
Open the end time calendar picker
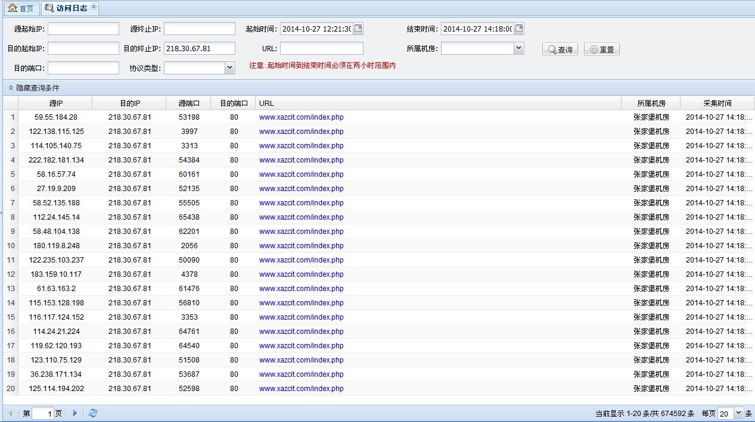tap(519, 29)
